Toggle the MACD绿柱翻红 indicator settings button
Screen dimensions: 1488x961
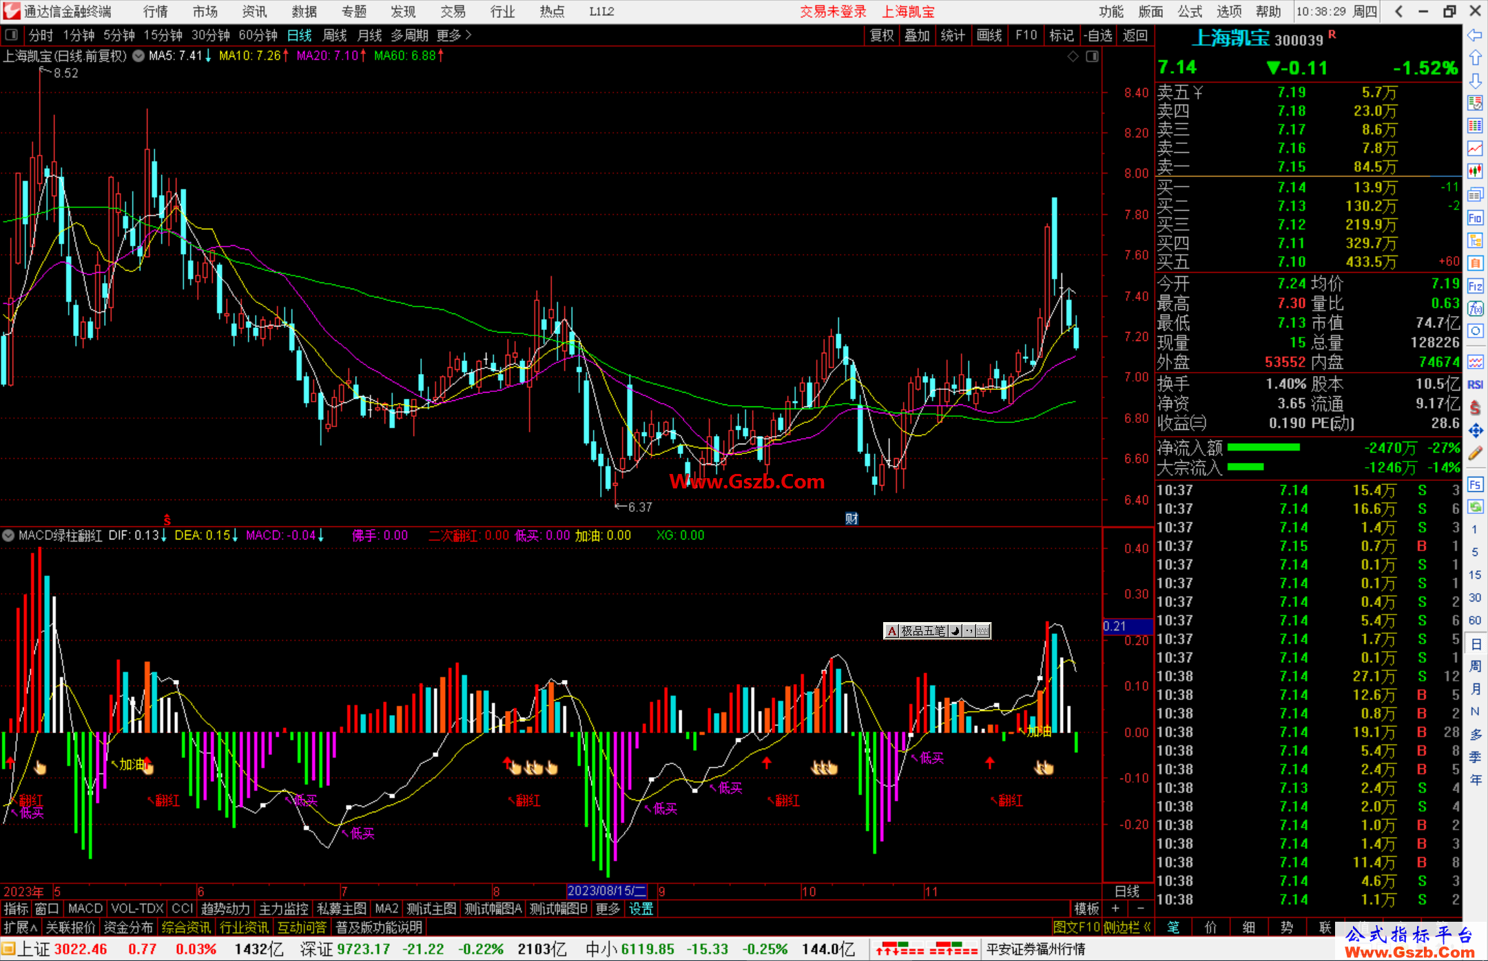[8, 535]
